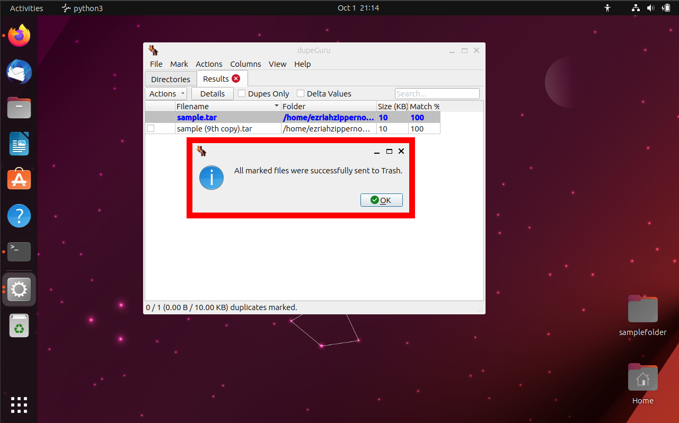Switch to the Directories tab
This screenshot has width=679, height=423.
(x=170, y=80)
